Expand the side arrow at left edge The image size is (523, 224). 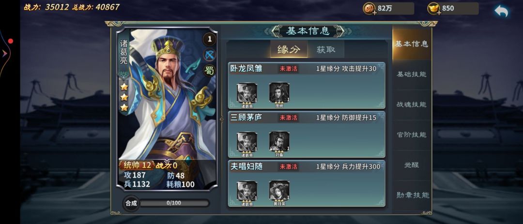(4, 53)
